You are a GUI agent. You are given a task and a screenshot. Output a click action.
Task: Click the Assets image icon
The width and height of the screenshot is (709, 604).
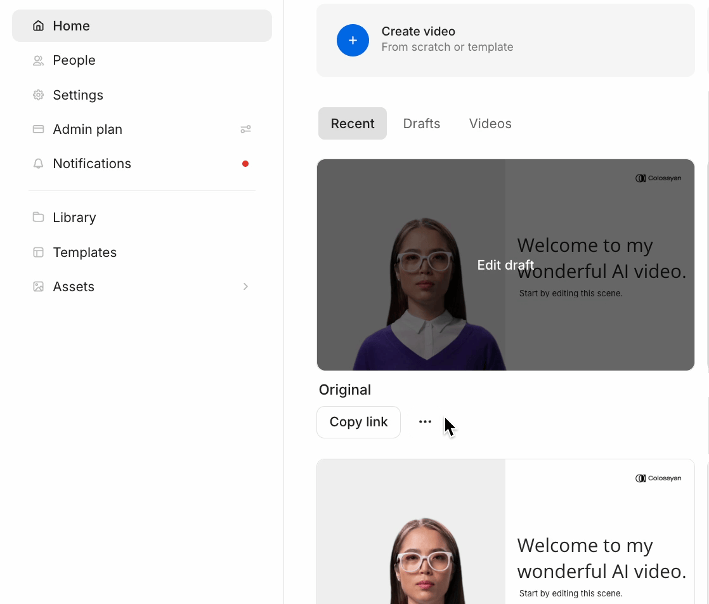click(39, 287)
